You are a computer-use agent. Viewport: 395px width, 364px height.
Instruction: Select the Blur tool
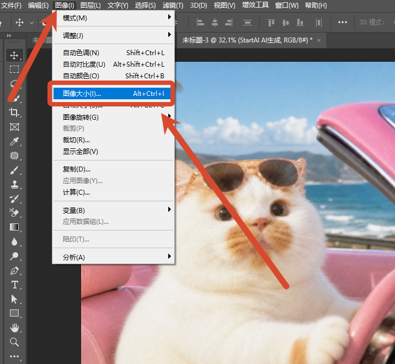[x=14, y=242]
